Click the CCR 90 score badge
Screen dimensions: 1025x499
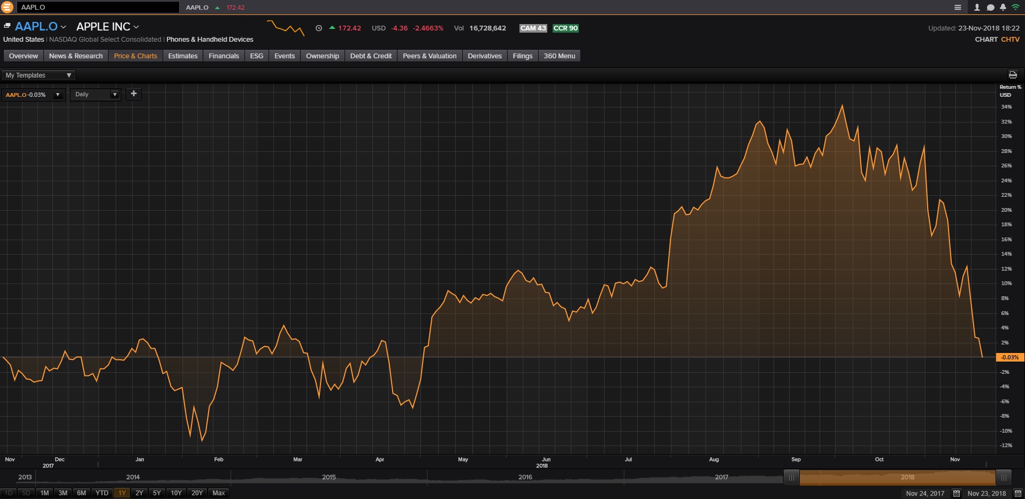click(x=565, y=28)
